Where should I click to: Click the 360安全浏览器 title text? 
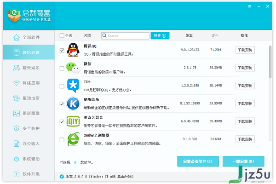click(x=96, y=135)
